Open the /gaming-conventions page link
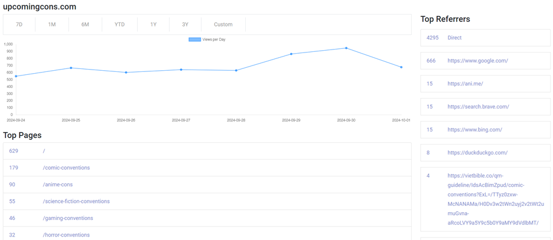This screenshot has width=553, height=240. 68,218
